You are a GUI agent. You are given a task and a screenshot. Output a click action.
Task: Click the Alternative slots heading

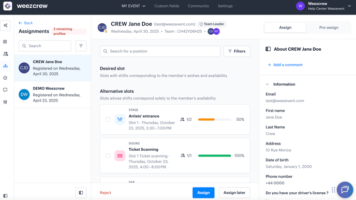click(x=117, y=91)
